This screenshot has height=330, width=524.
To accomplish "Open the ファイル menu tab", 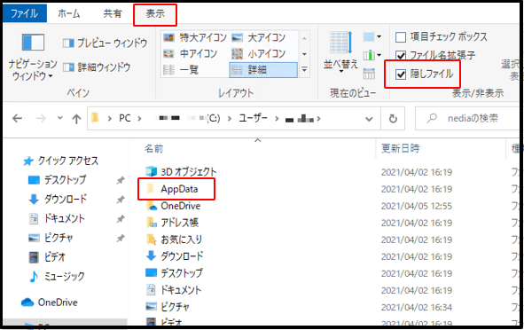I will pos(25,13).
